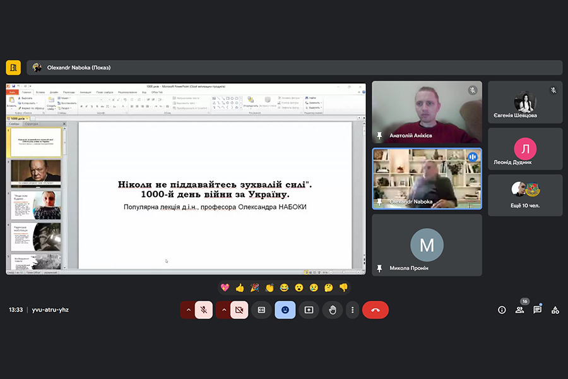
Task: Toggle closed captions CC button
Action: 261,310
